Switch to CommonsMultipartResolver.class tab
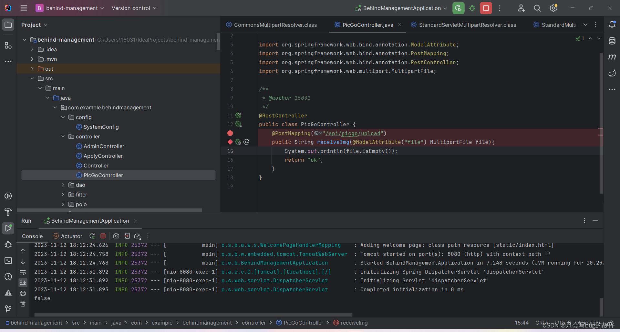Image resolution: width=620 pixels, height=332 pixels. [272, 25]
